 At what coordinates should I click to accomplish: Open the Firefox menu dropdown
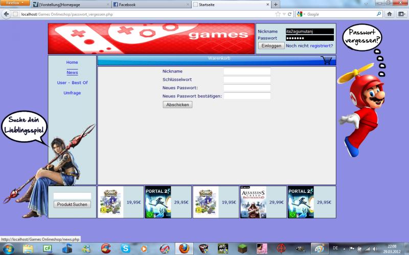tap(15, 3)
